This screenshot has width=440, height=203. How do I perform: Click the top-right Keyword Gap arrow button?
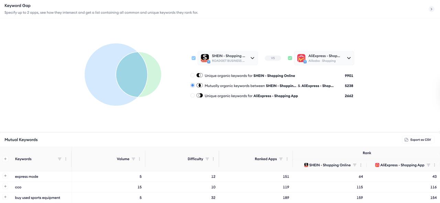431,9
